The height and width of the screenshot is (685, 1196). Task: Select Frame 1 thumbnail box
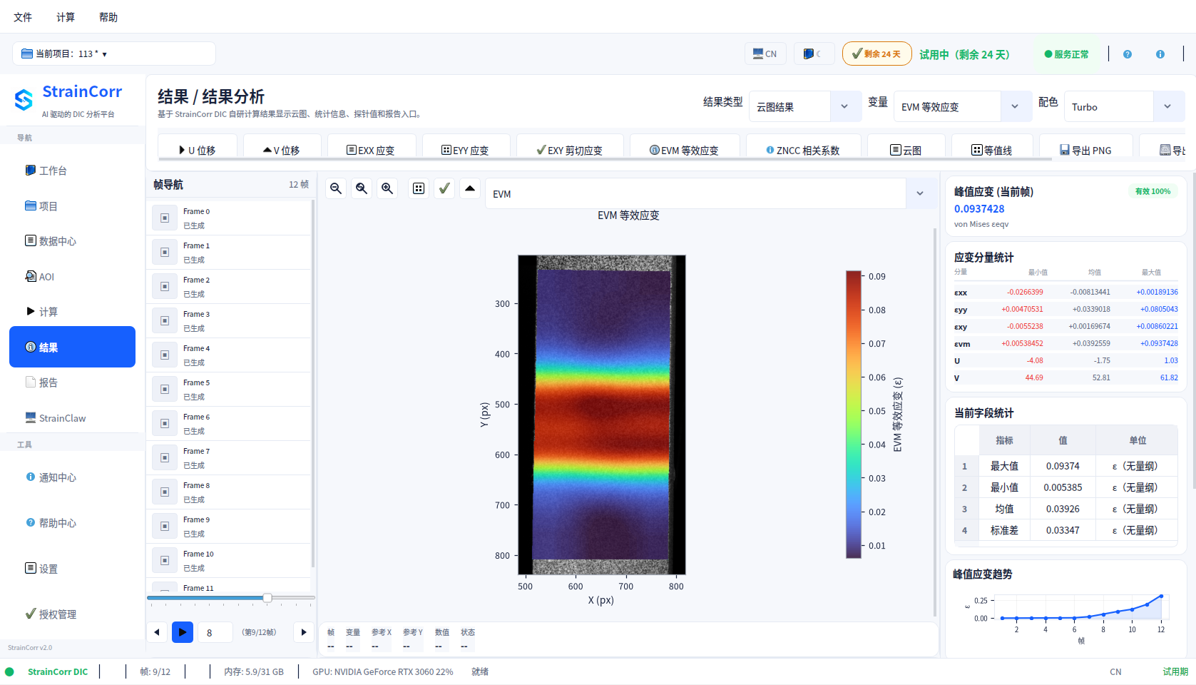165,253
